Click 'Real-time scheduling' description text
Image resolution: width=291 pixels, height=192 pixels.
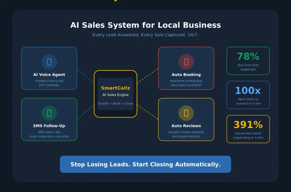[186, 81]
